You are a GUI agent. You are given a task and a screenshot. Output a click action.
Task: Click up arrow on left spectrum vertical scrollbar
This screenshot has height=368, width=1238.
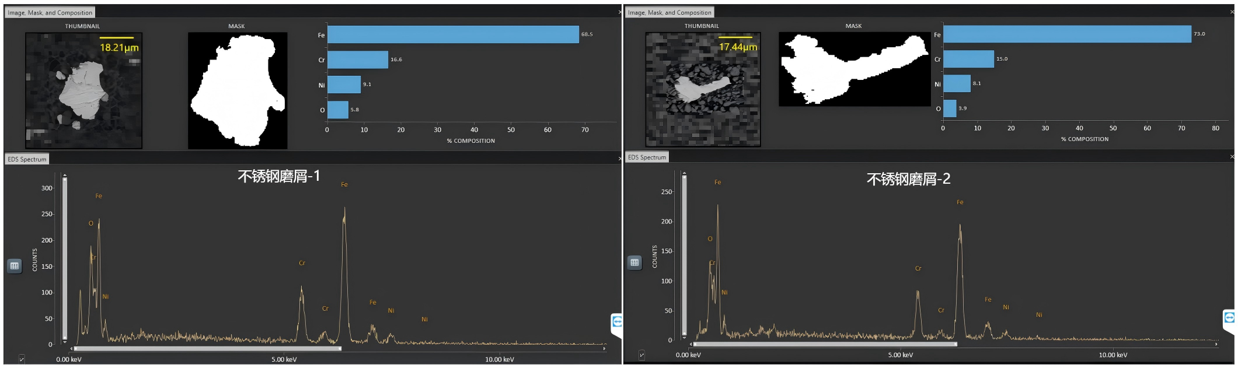point(65,175)
